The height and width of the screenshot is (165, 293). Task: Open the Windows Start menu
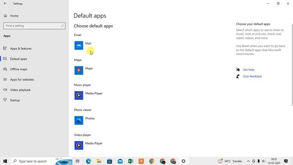[5, 161]
